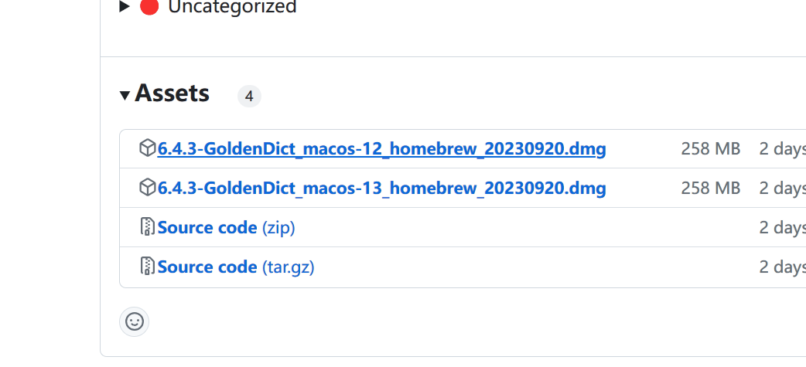Open the smiley emoji reaction picker
The width and height of the screenshot is (806, 367).
point(134,322)
